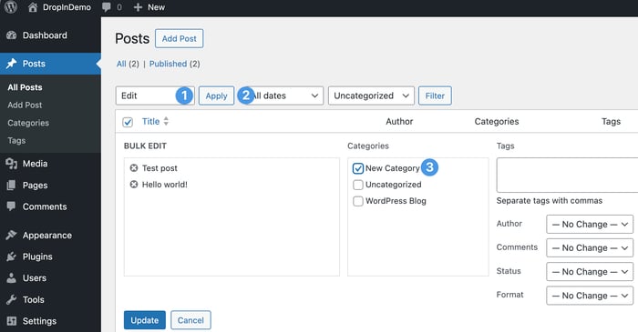Click the home icon beside DropInDemo
Screen dimensions: 638x332
33,7
